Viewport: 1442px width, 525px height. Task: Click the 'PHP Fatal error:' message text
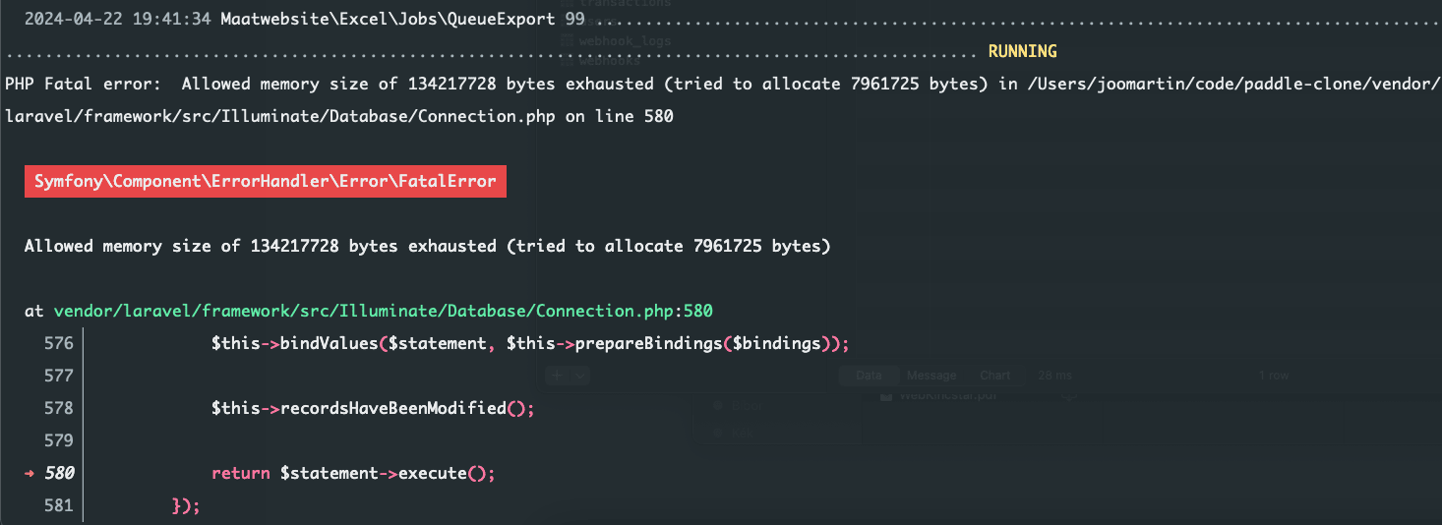[83, 84]
